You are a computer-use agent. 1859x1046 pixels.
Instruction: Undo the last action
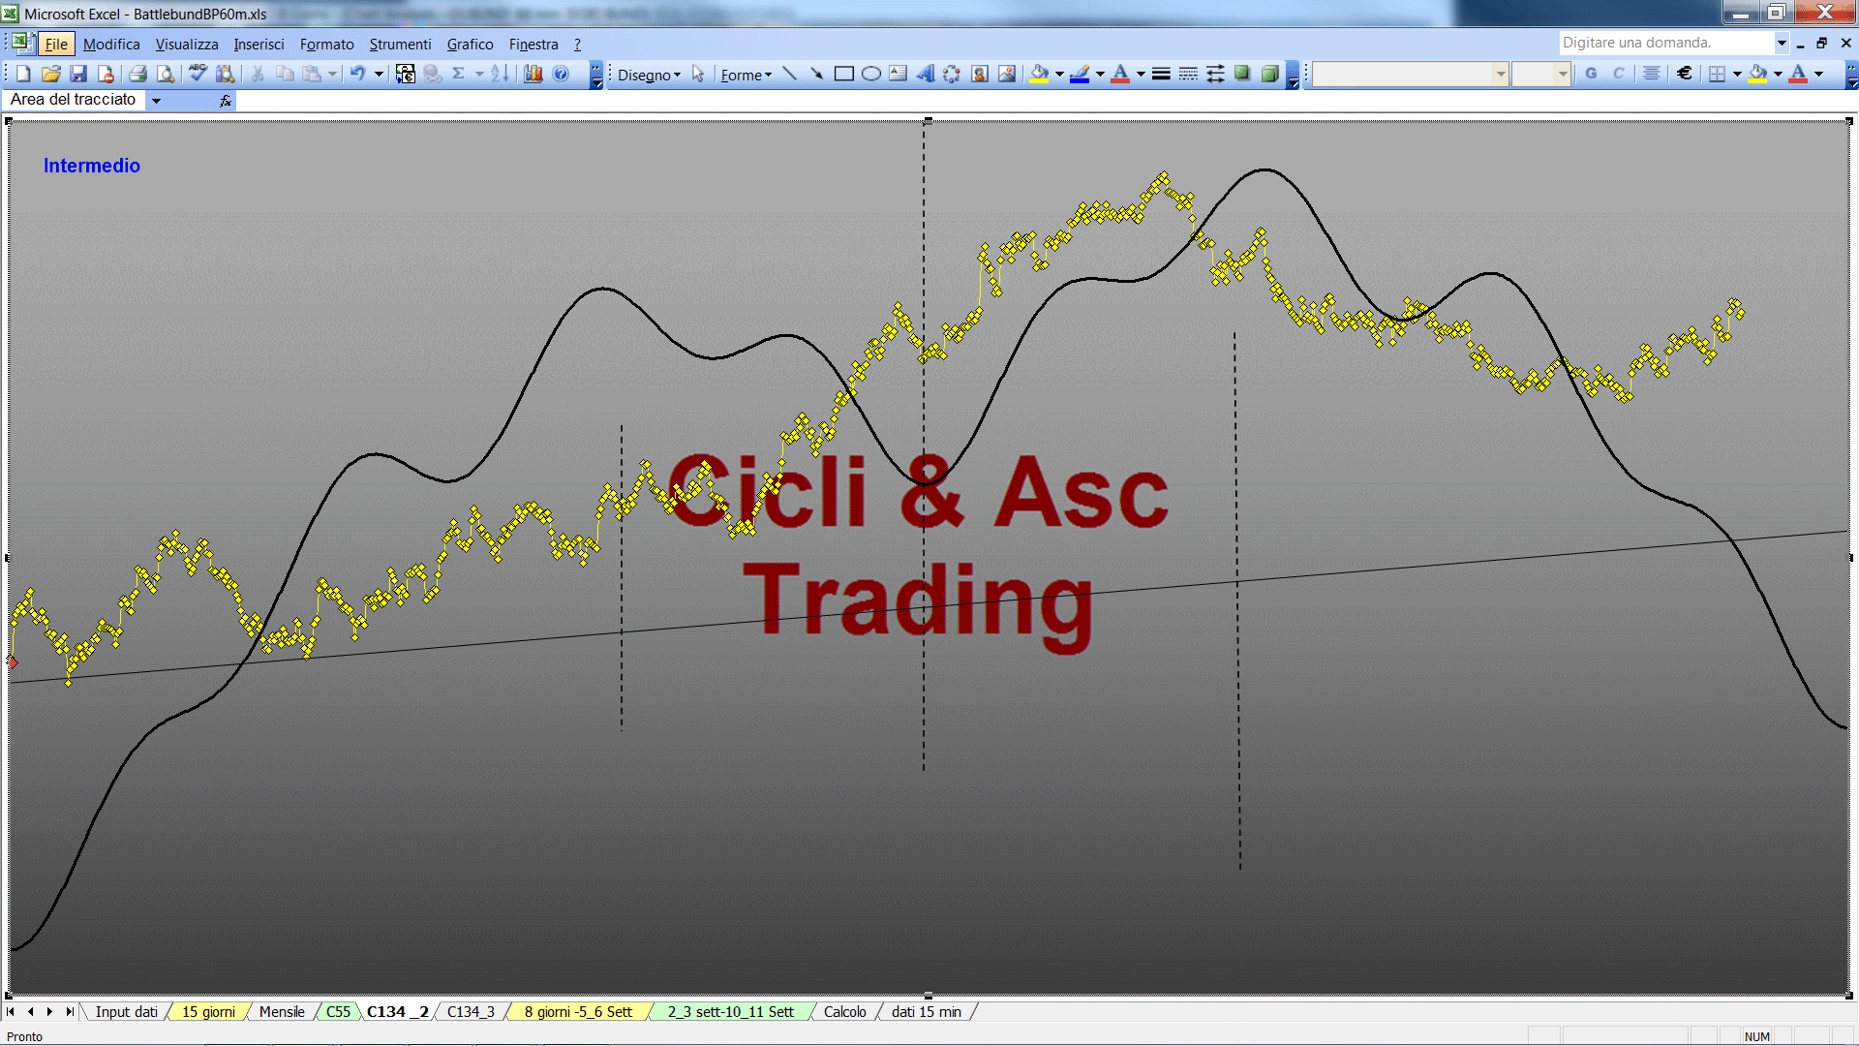pyautogui.click(x=357, y=74)
